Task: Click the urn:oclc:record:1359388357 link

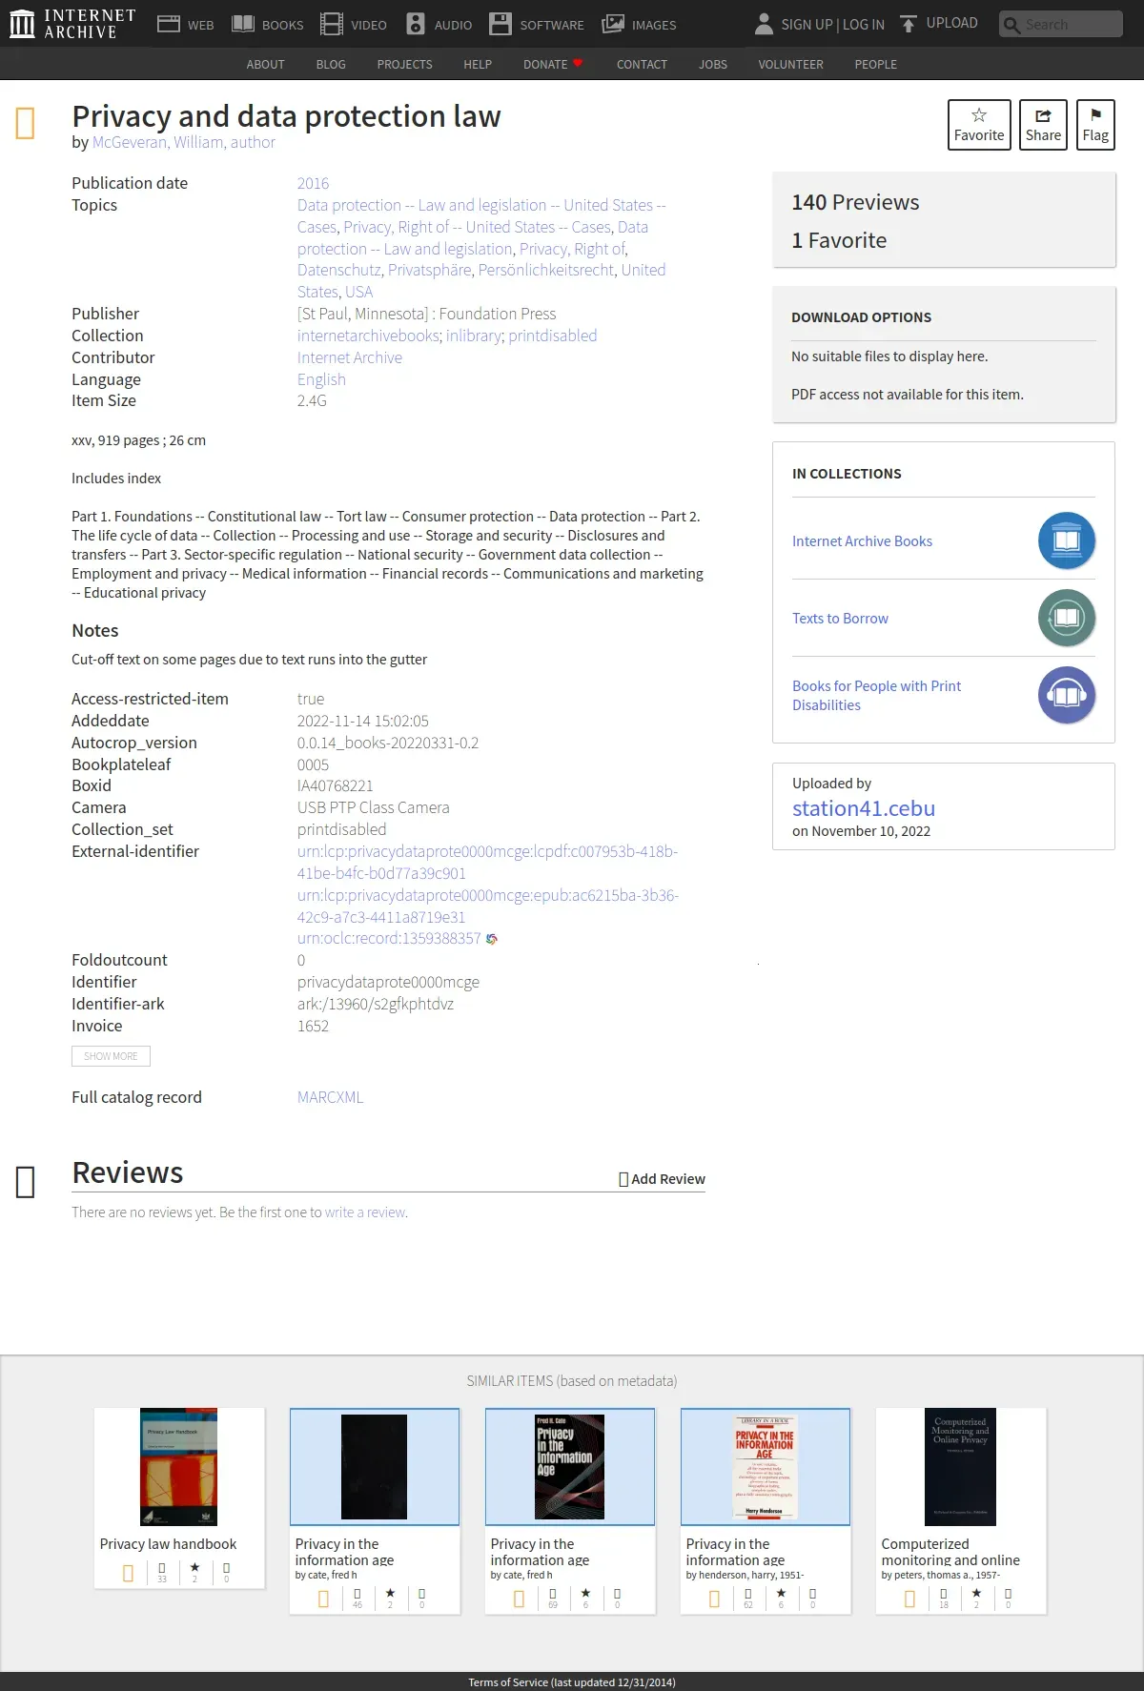Action: 389,938
